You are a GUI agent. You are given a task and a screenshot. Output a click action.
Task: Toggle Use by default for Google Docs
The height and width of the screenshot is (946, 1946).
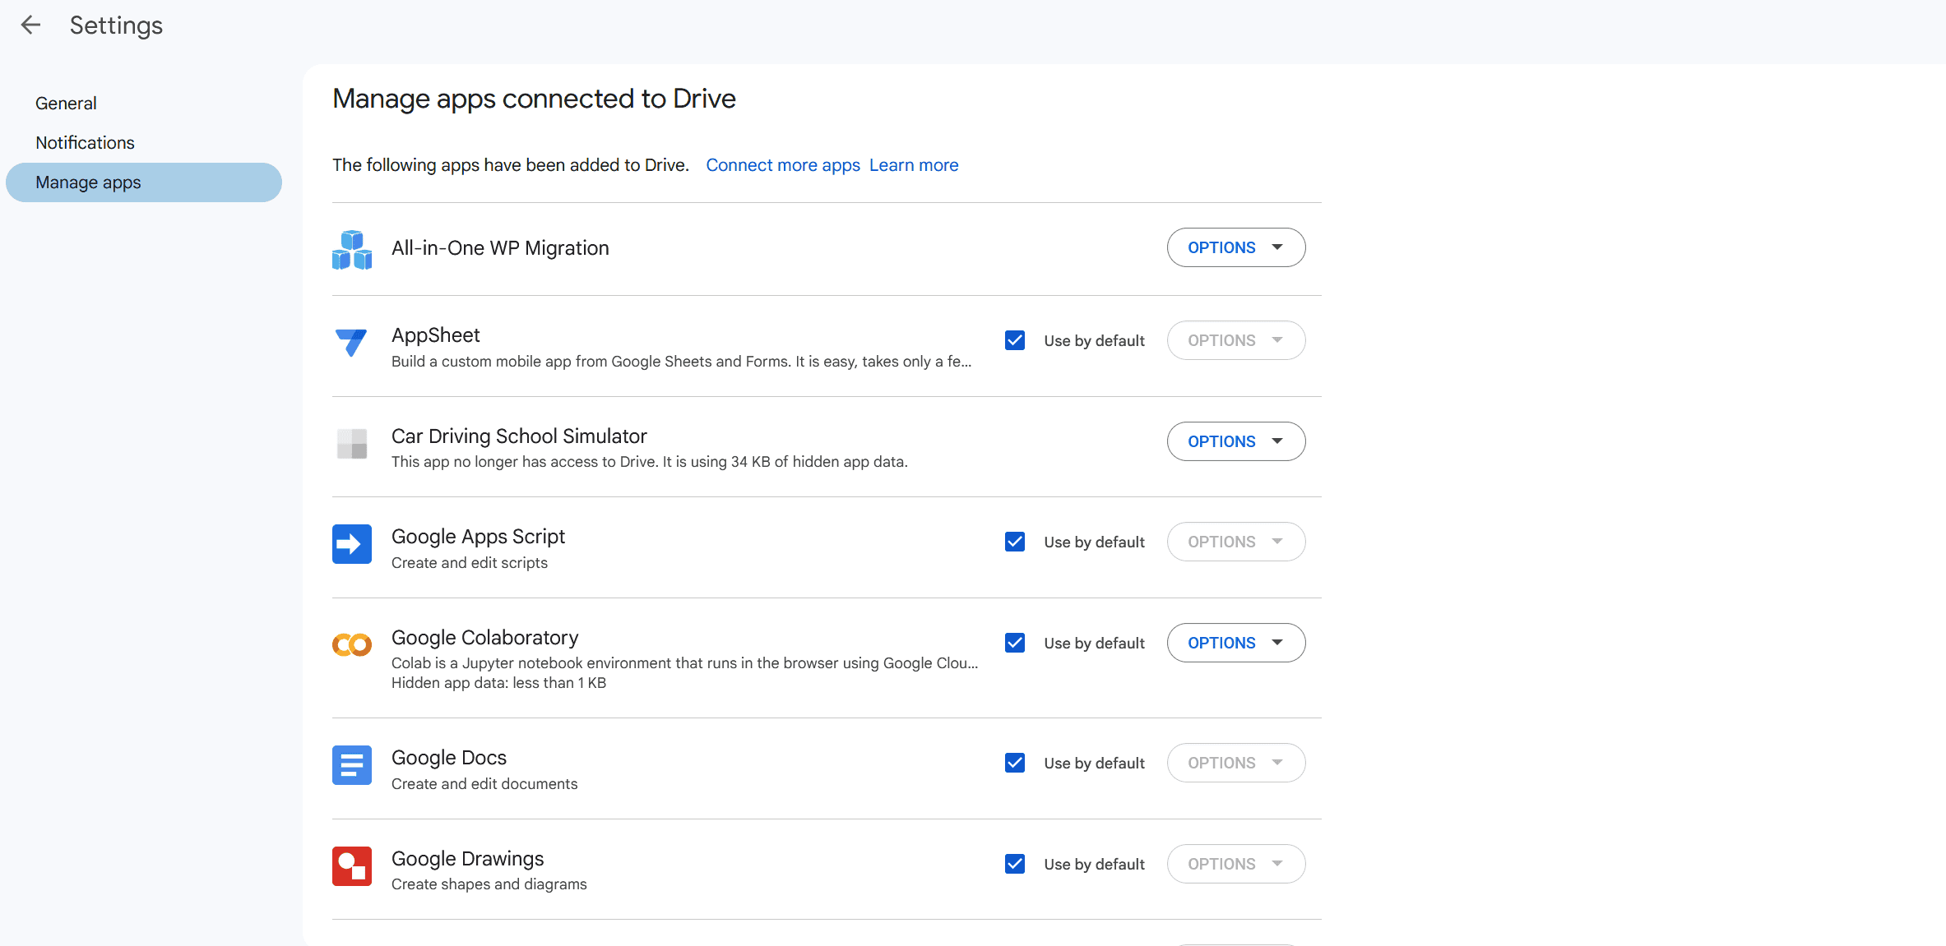point(1015,763)
